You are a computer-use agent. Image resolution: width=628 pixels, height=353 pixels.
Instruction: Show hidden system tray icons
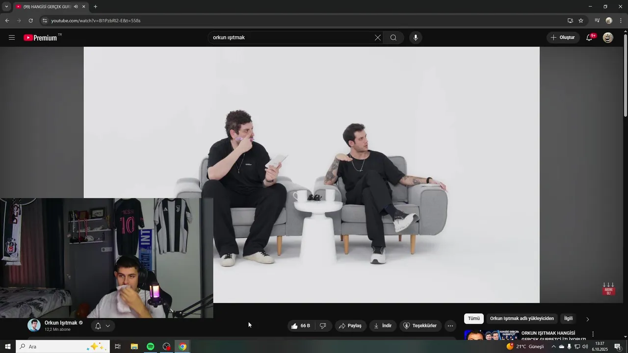click(x=553, y=347)
